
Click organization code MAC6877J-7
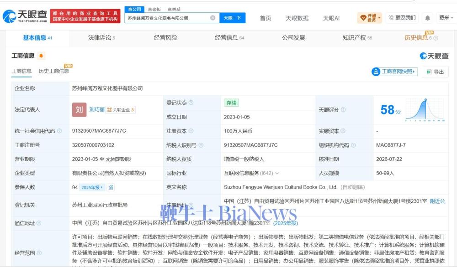click(x=391, y=145)
